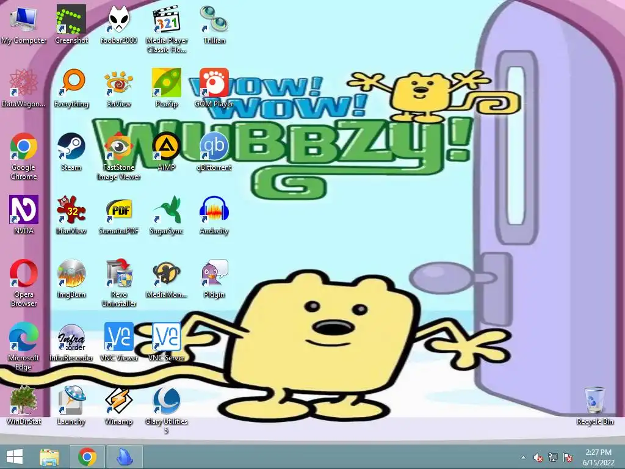Open the network status tray icon

click(x=553, y=457)
